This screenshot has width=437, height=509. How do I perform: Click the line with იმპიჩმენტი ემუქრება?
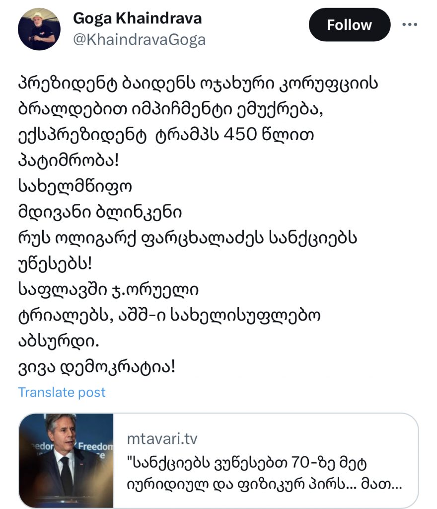tap(170, 109)
